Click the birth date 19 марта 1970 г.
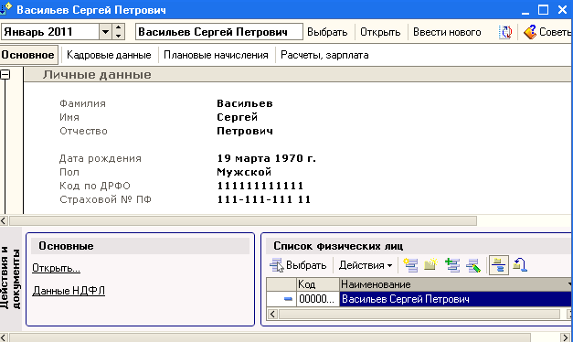The image size is (573, 342). pos(267,158)
